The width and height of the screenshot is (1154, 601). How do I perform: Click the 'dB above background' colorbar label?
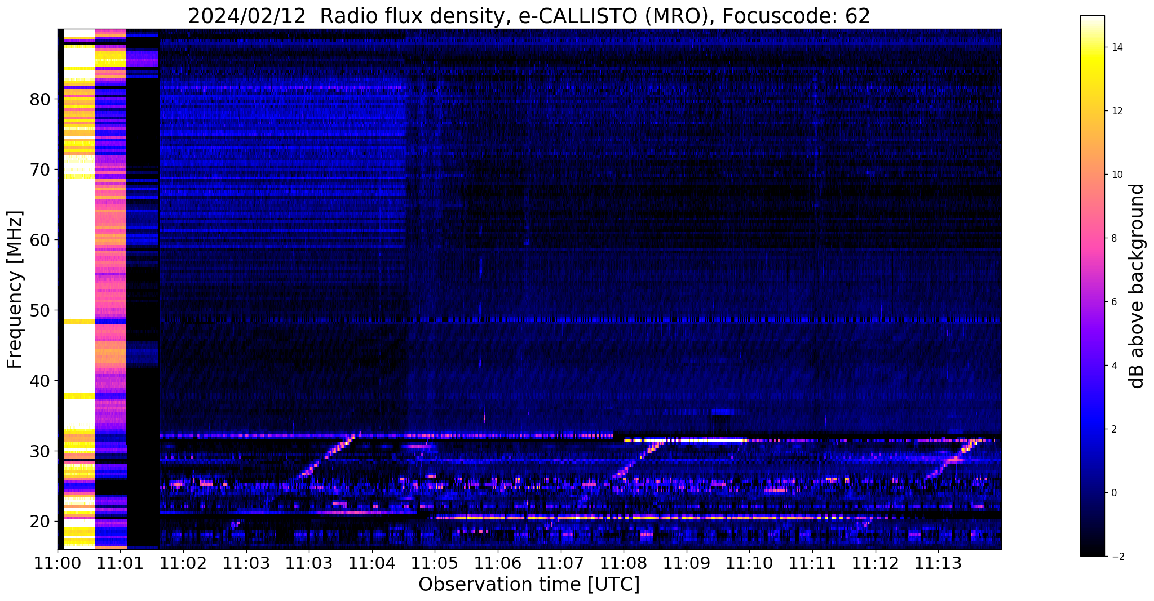[x=1137, y=286]
